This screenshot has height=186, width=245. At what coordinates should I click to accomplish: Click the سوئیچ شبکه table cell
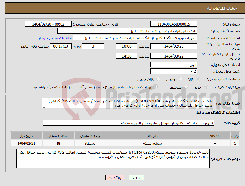click(x=152, y=143)
